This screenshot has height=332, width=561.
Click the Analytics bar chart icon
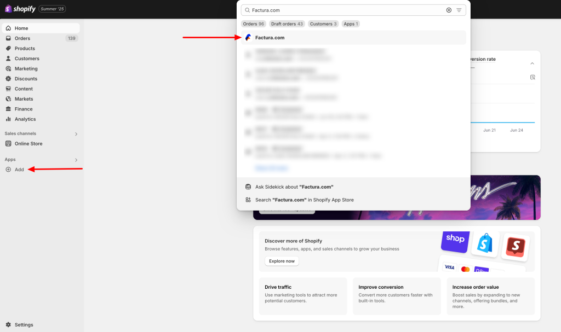click(x=8, y=119)
